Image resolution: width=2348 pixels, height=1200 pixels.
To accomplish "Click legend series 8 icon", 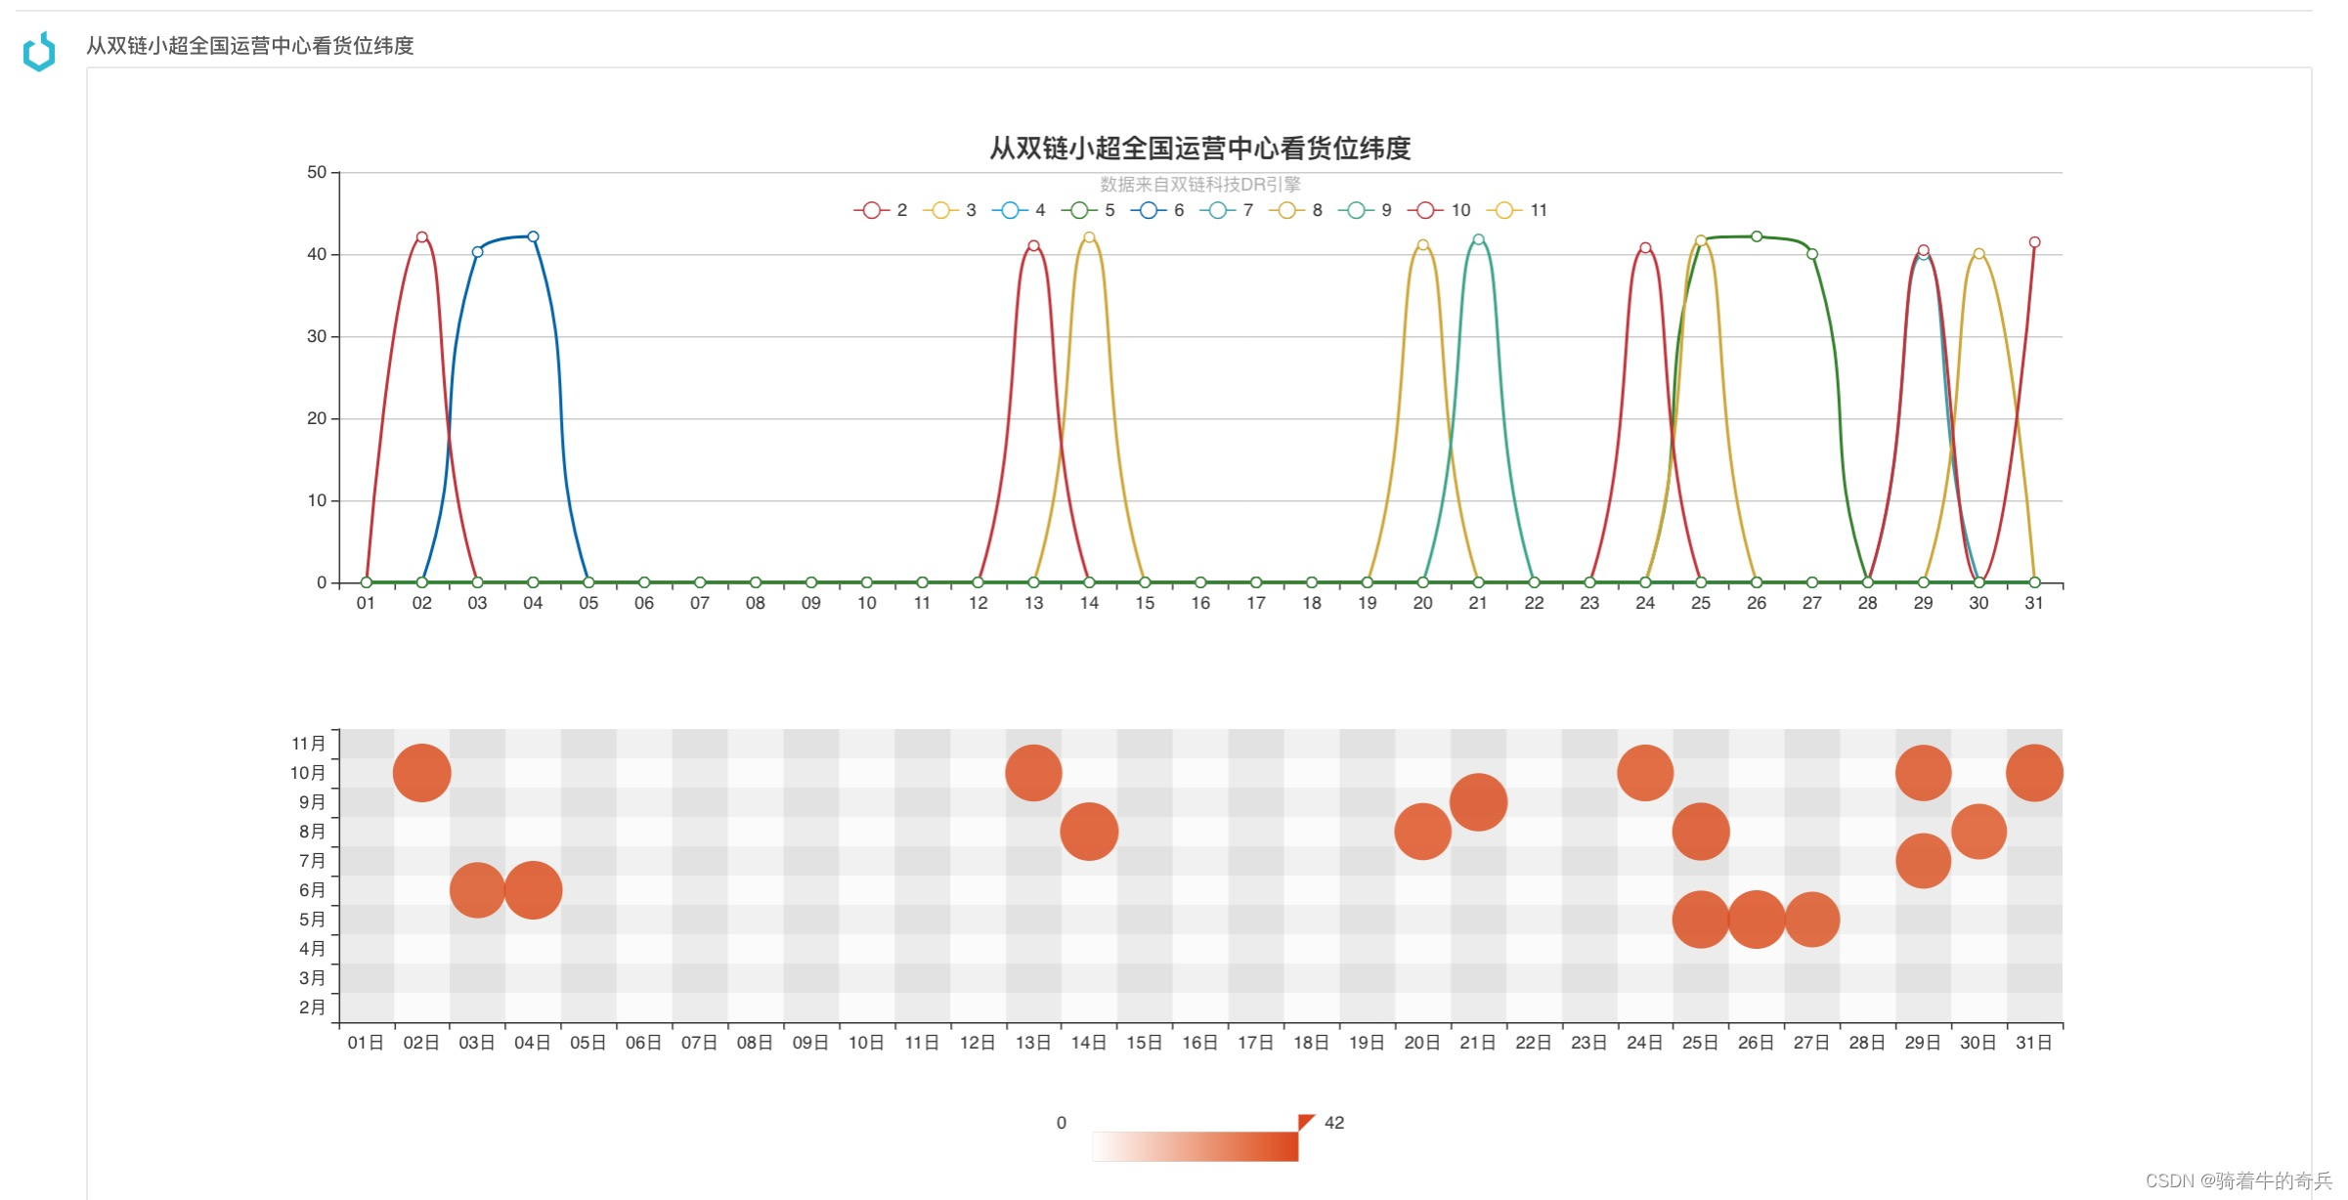I will (1286, 210).
